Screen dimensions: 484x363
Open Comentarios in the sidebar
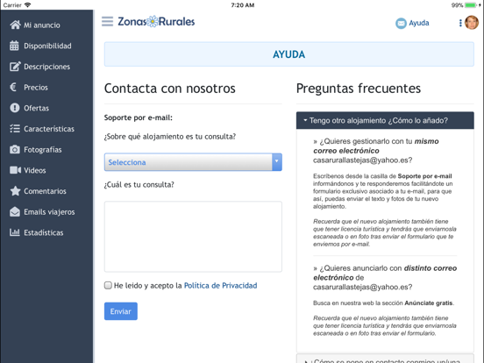(45, 191)
